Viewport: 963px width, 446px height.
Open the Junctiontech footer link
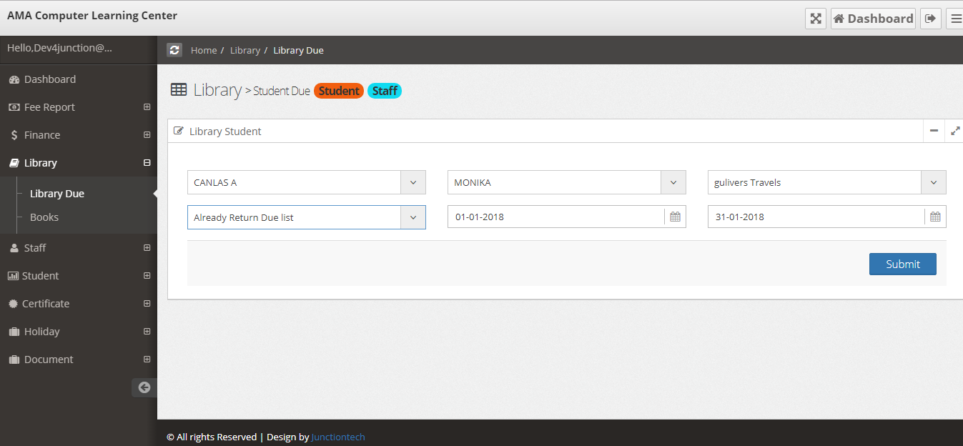coord(338,437)
